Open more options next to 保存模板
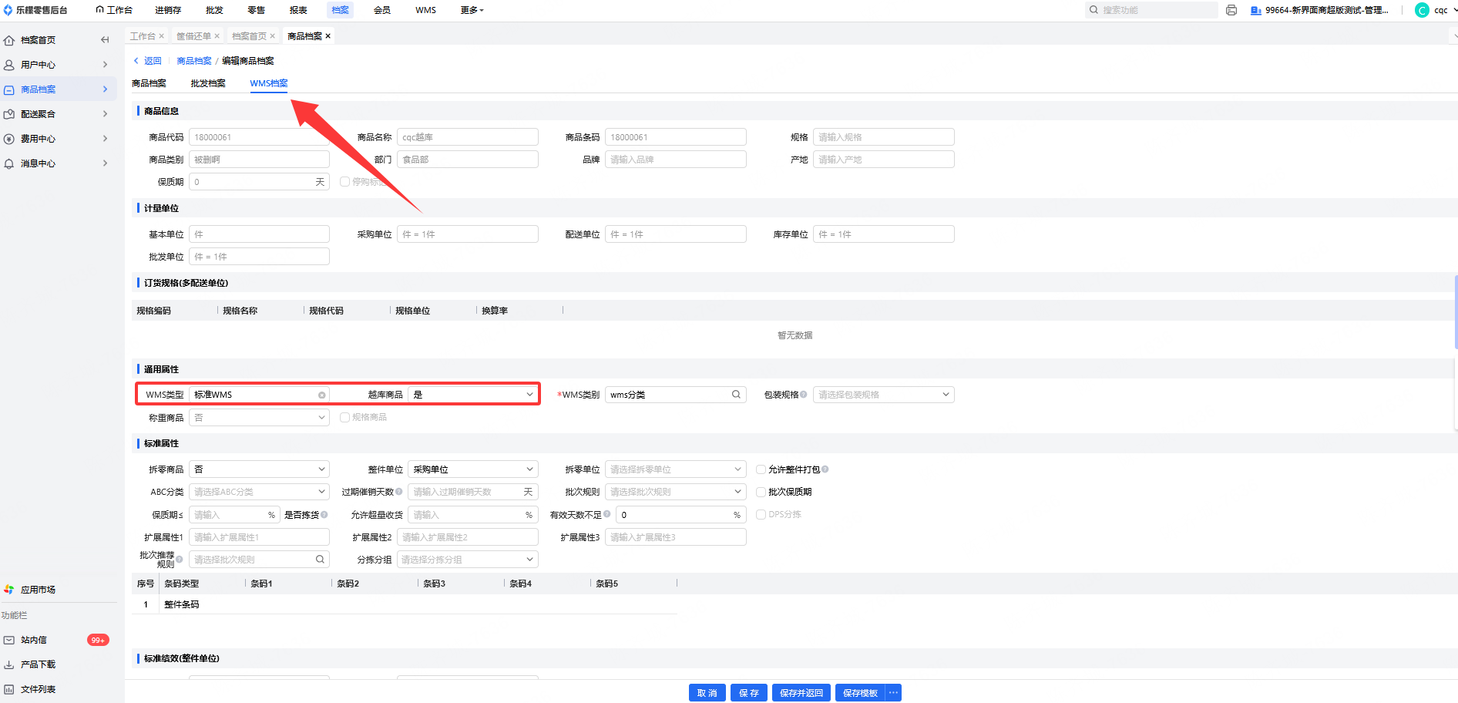1458x703 pixels. tap(893, 693)
